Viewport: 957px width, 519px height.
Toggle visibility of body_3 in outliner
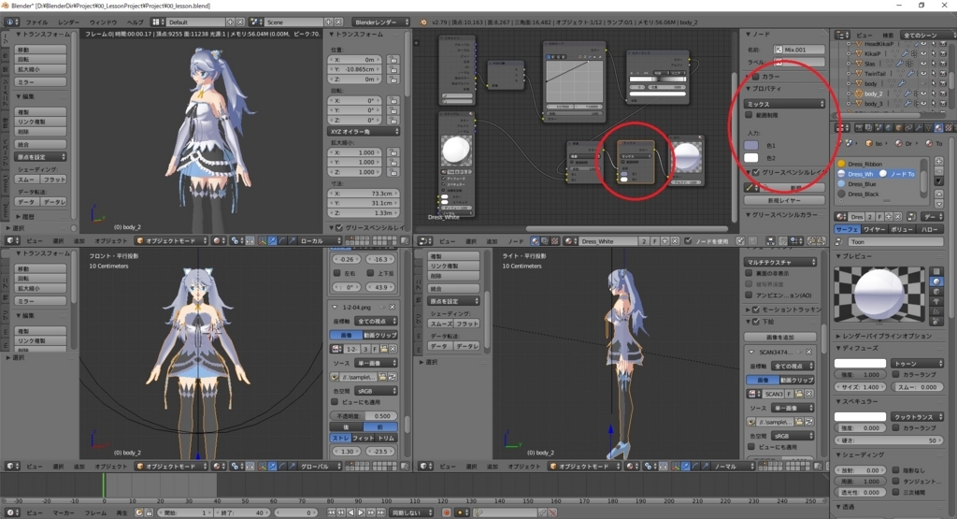pyautogui.click(x=923, y=103)
